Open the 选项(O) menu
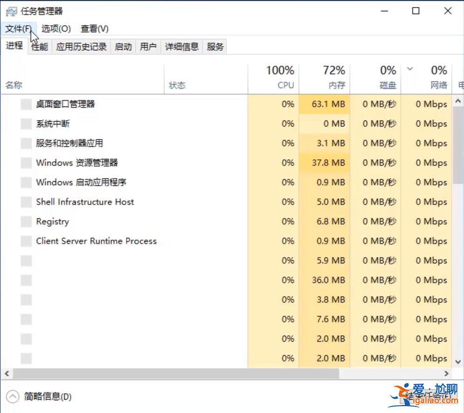The image size is (464, 413). 55,28
